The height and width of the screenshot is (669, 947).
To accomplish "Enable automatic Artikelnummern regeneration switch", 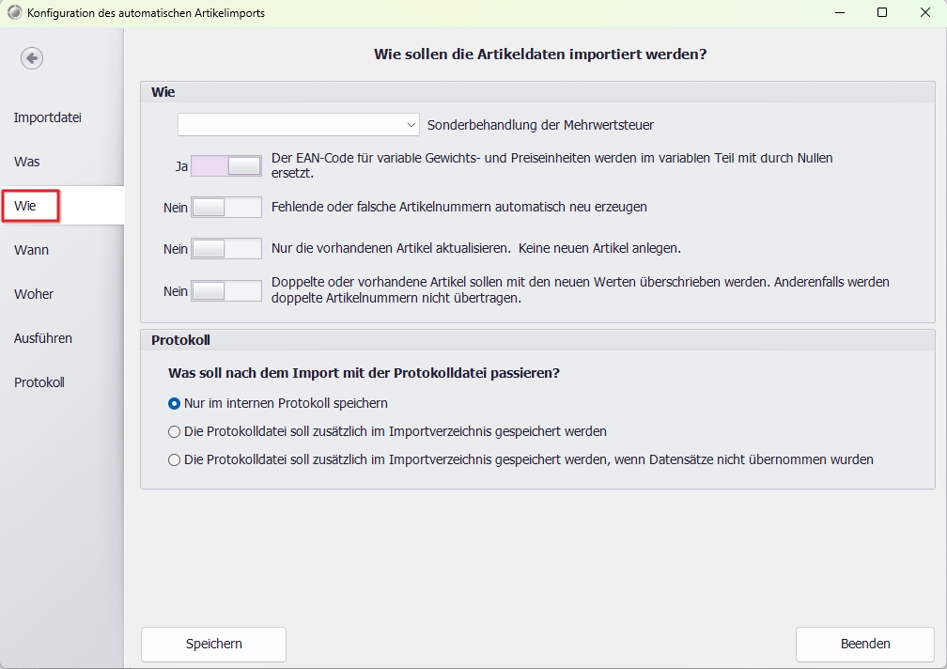I will [226, 207].
